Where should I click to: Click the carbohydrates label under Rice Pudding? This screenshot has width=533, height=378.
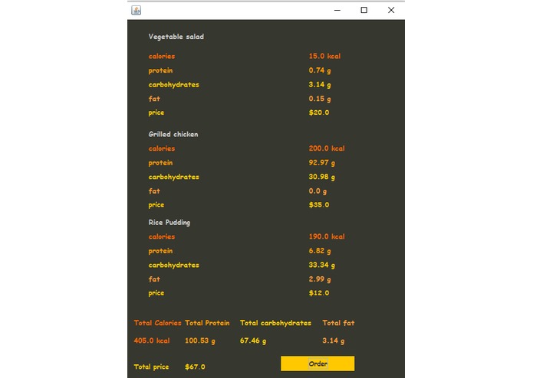(x=173, y=265)
